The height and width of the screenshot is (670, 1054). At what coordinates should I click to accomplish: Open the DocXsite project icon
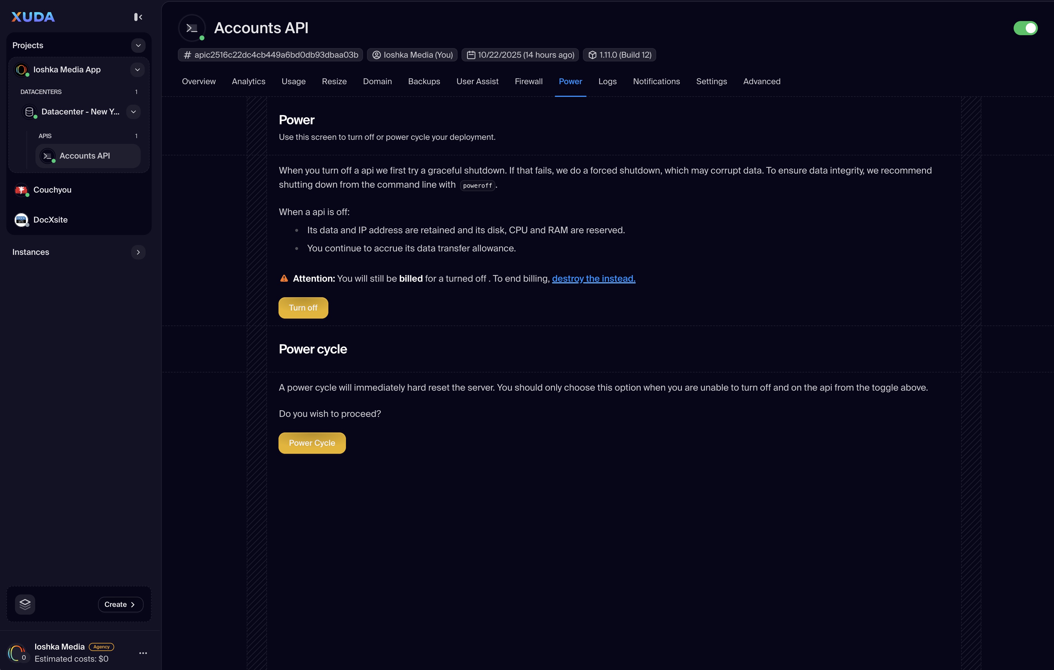click(x=21, y=220)
